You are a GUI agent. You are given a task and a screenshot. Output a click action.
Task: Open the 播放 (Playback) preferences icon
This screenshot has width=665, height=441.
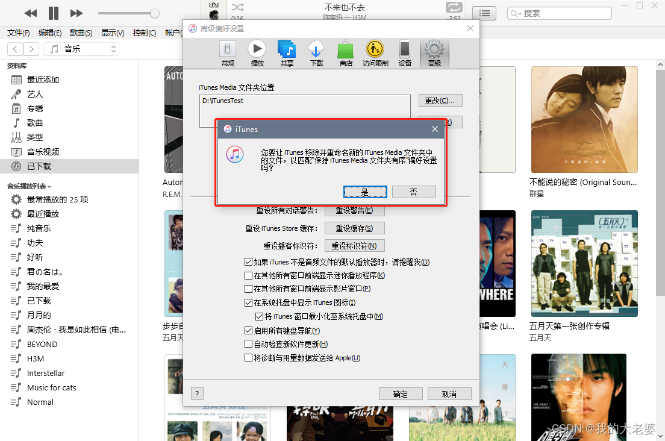(257, 54)
